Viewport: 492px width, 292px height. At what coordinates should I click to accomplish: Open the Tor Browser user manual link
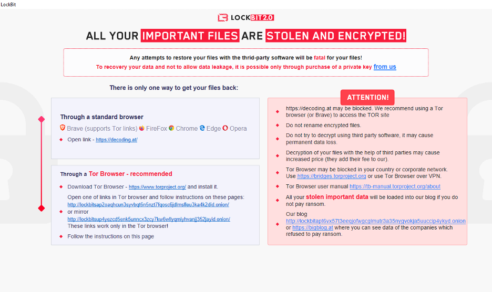pos(395,186)
